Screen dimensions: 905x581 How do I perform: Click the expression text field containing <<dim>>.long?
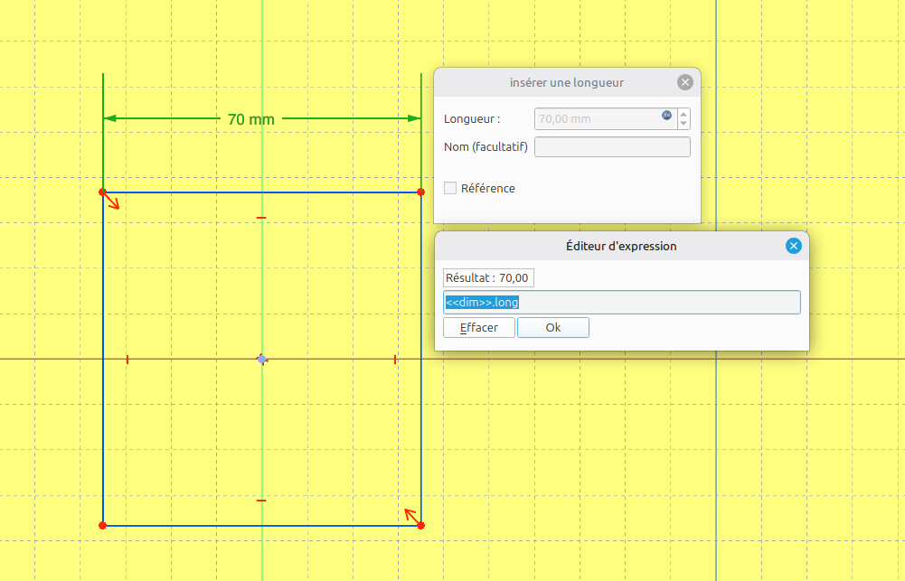click(621, 303)
